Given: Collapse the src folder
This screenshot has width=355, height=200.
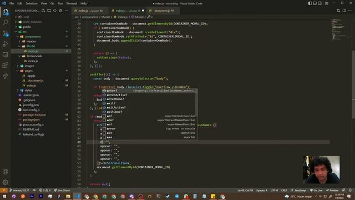Looking at the screenshot, I should tap(24, 32).
